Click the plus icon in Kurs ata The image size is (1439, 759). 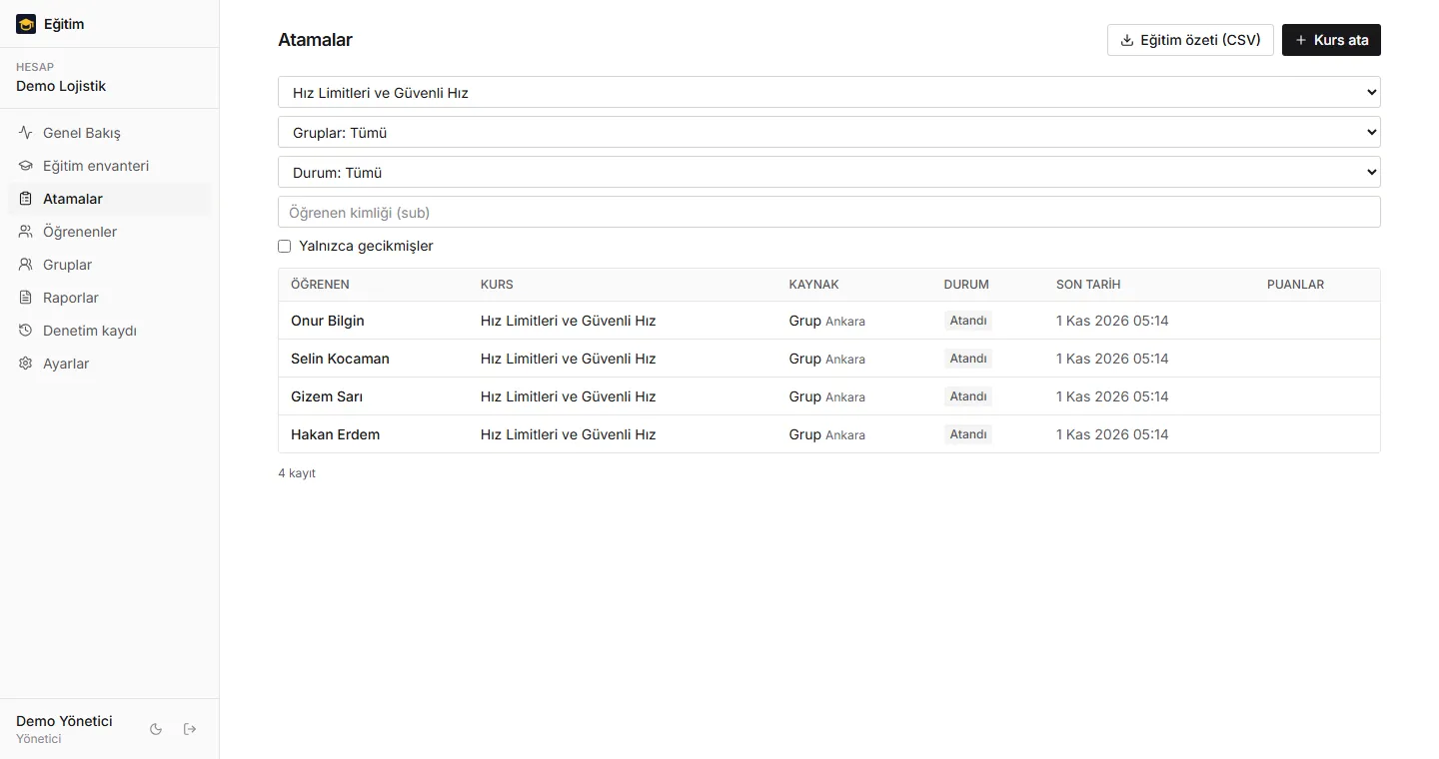pos(1301,40)
